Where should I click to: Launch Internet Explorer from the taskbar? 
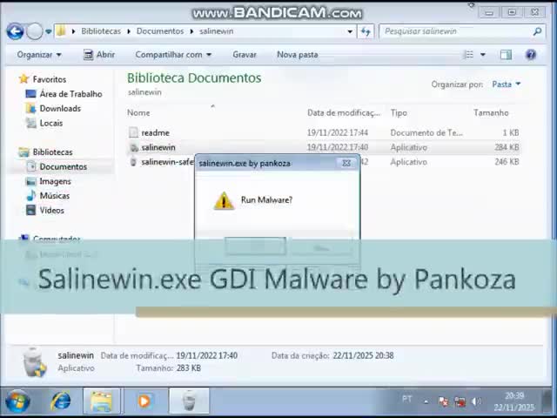click(61, 401)
